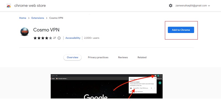Click the rating info icon beside 27
This screenshot has height=111, width=221.
coord(59,38)
